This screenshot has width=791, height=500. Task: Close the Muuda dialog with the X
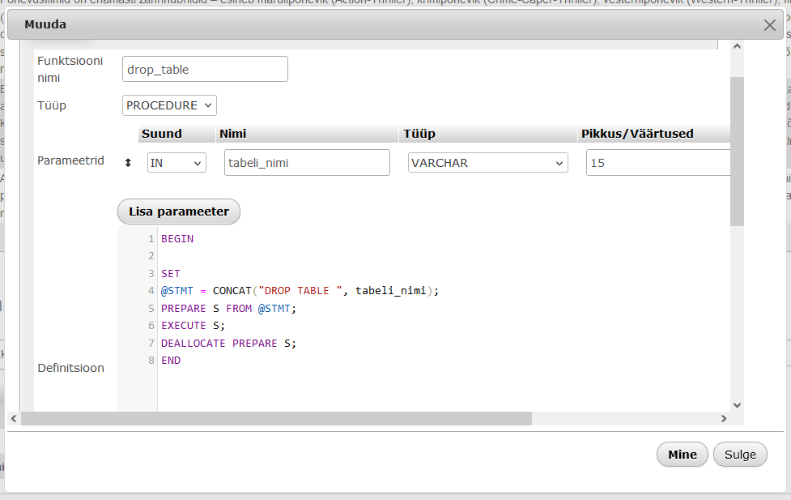(769, 25)
